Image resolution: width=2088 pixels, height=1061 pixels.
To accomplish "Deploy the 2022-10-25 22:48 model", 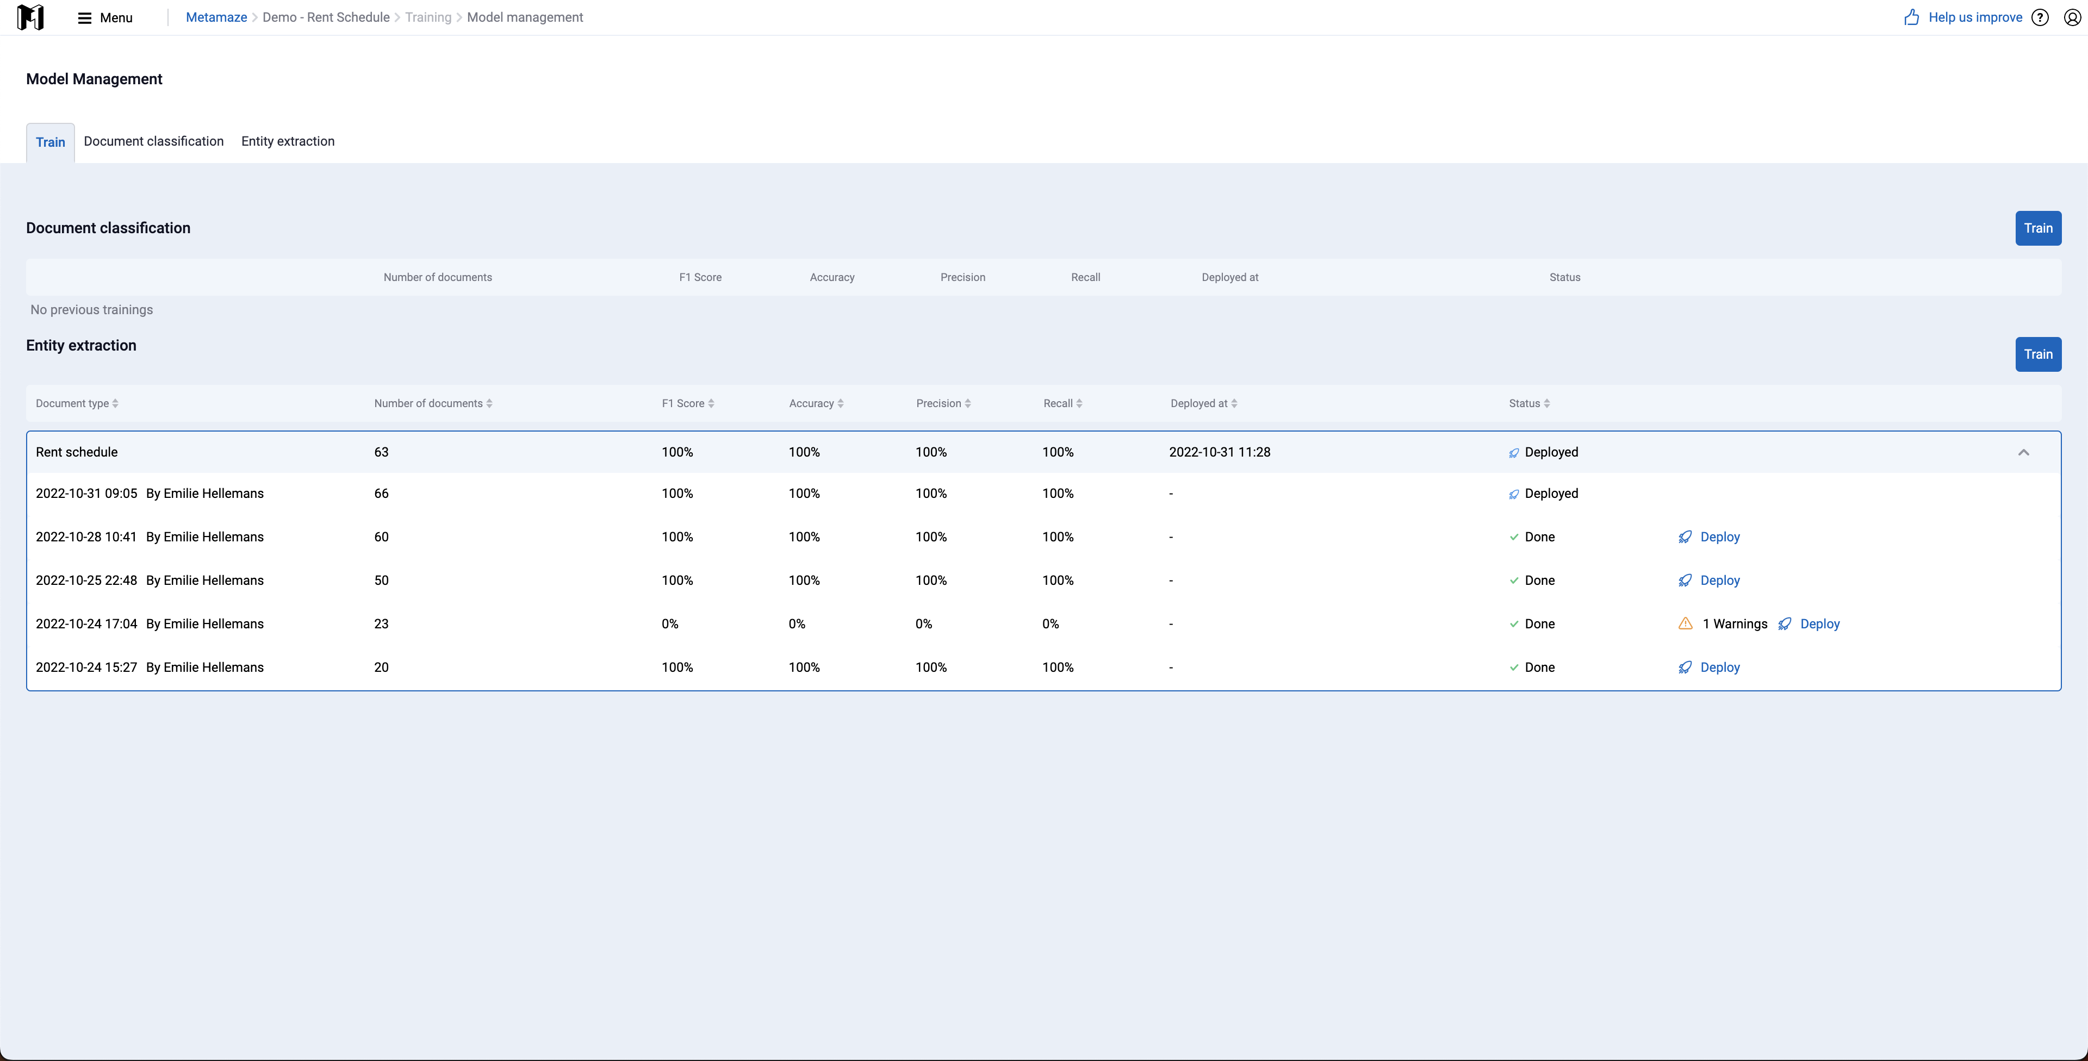I will point(1720,581).
